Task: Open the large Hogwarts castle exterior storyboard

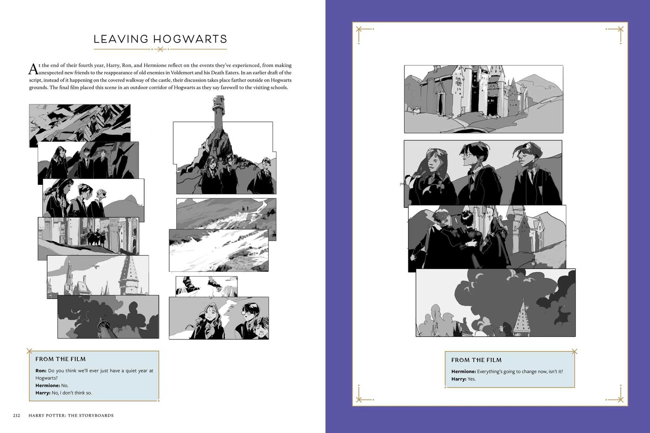Action: pyautogui.click(x=484, y=99)
